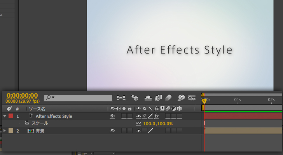The height and width of the screenshot is (155, 283).
Task: Enable motion blur on 背景 layer
Action: click(x=168, y=131)
